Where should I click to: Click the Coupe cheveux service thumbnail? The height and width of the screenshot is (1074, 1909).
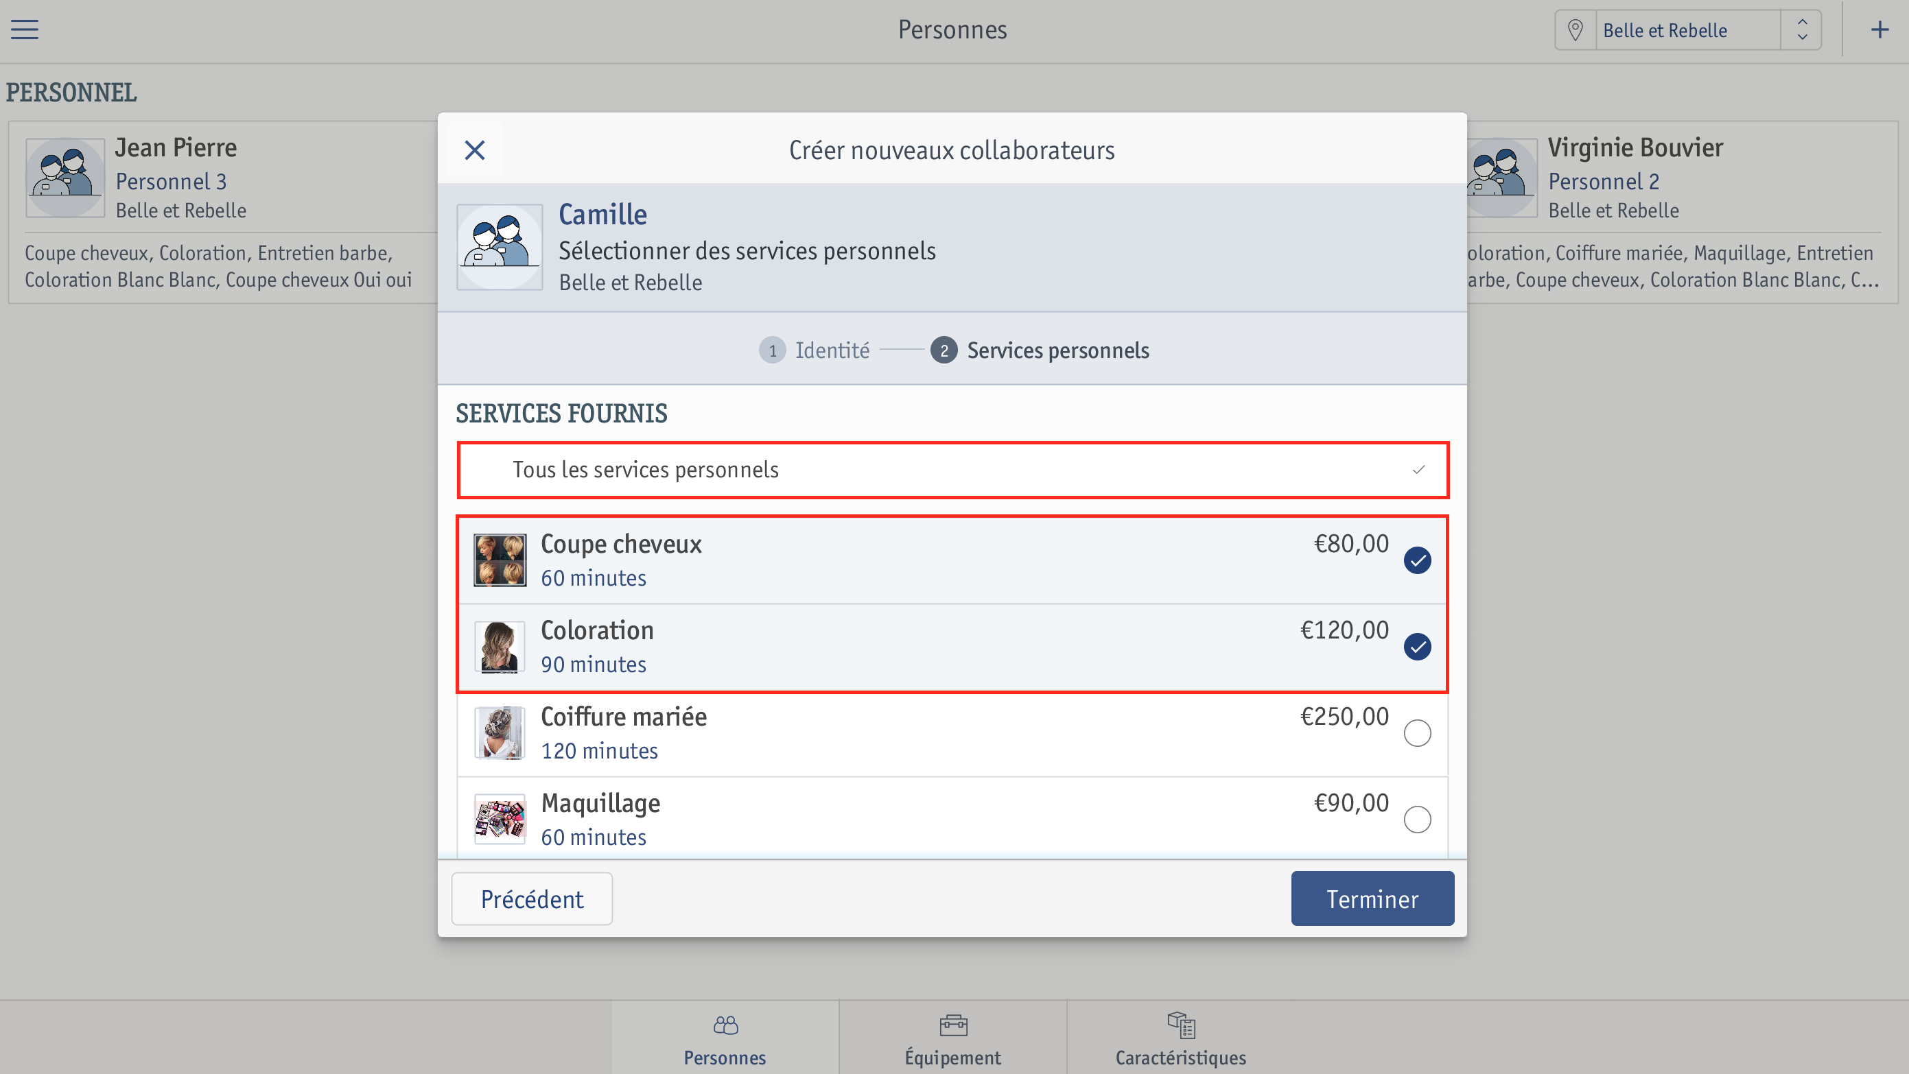(500, 561)
